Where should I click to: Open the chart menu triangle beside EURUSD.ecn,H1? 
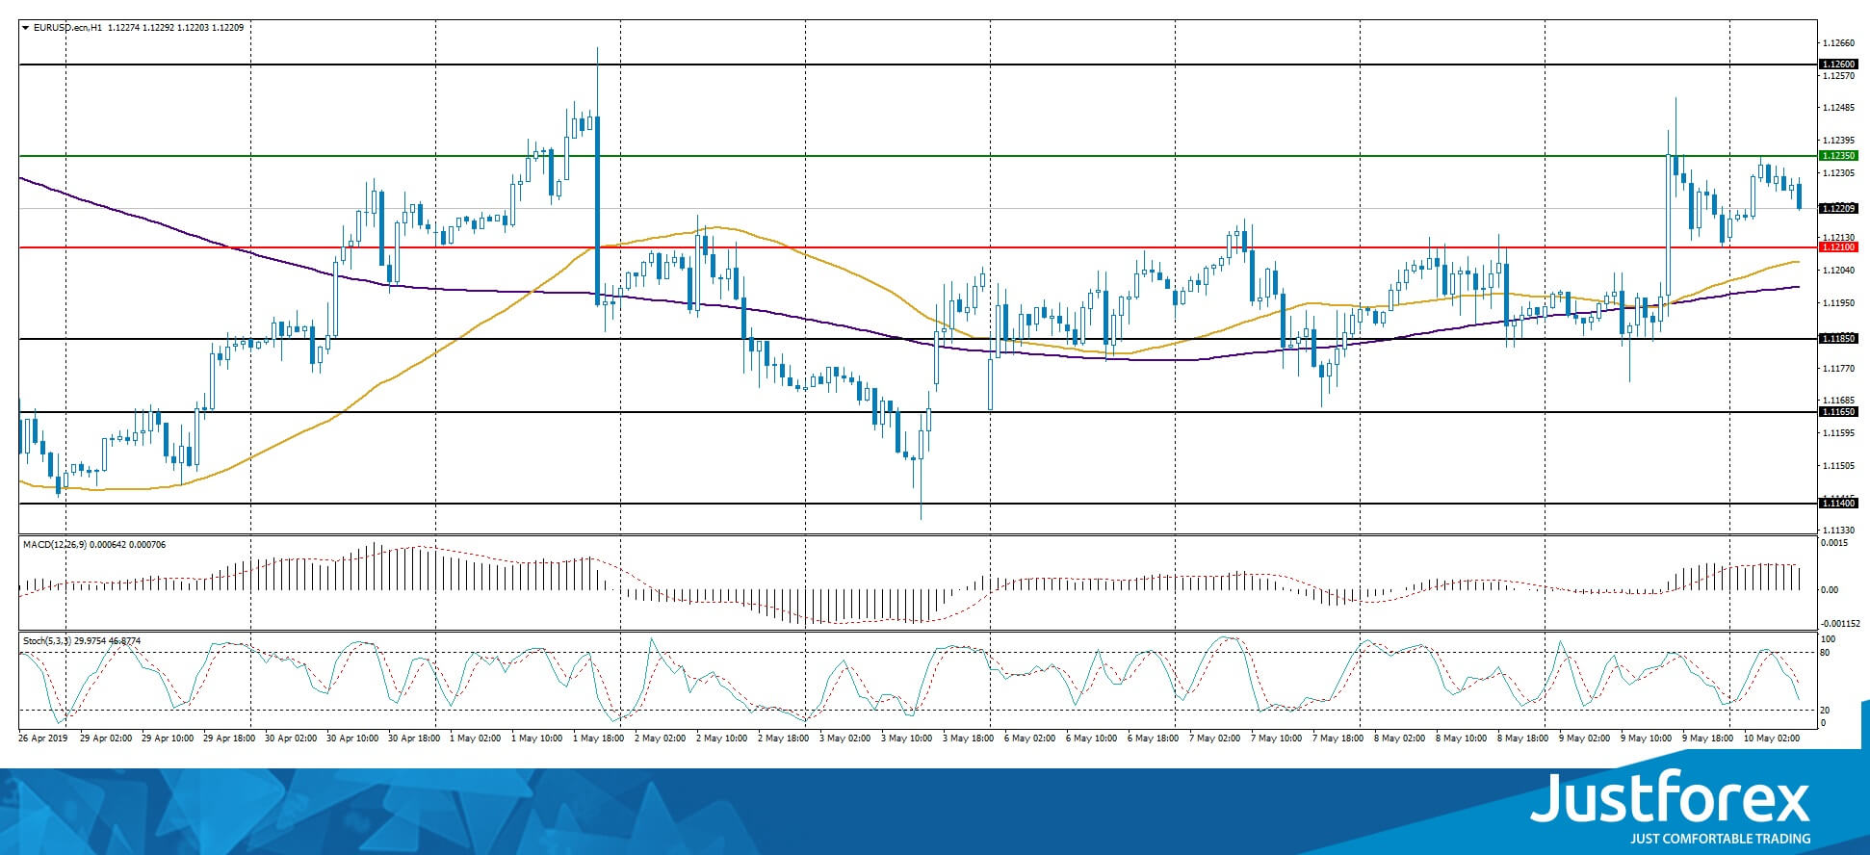(x=26, y=28)
